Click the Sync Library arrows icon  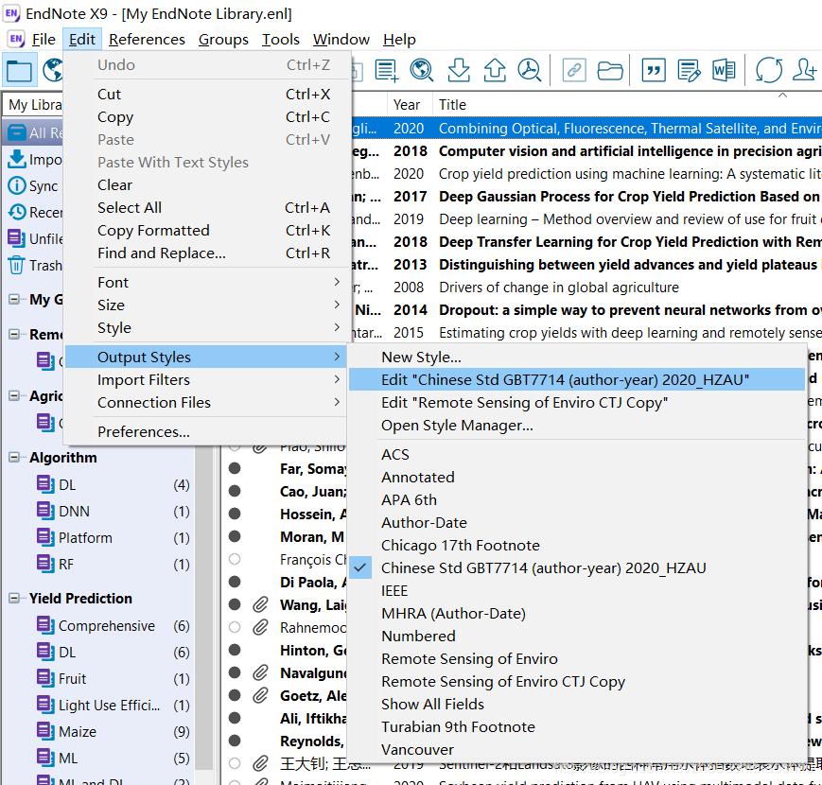coord(768,70)
